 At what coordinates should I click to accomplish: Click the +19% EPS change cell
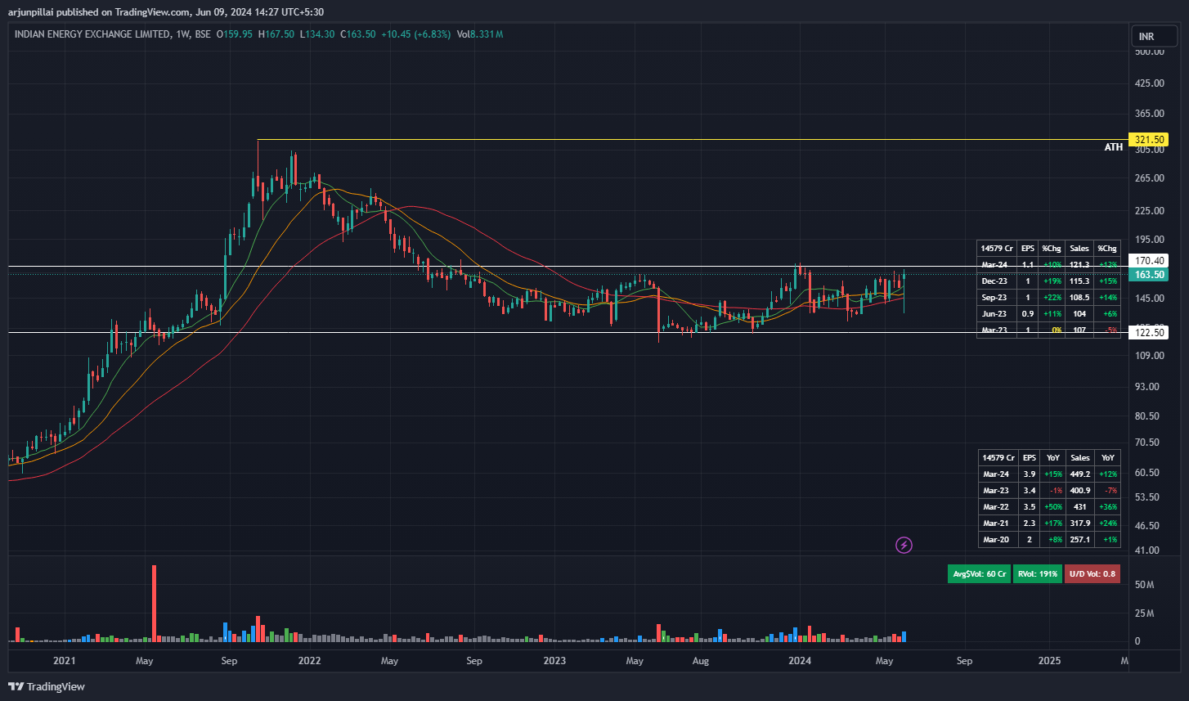[x=1051, y=281]
